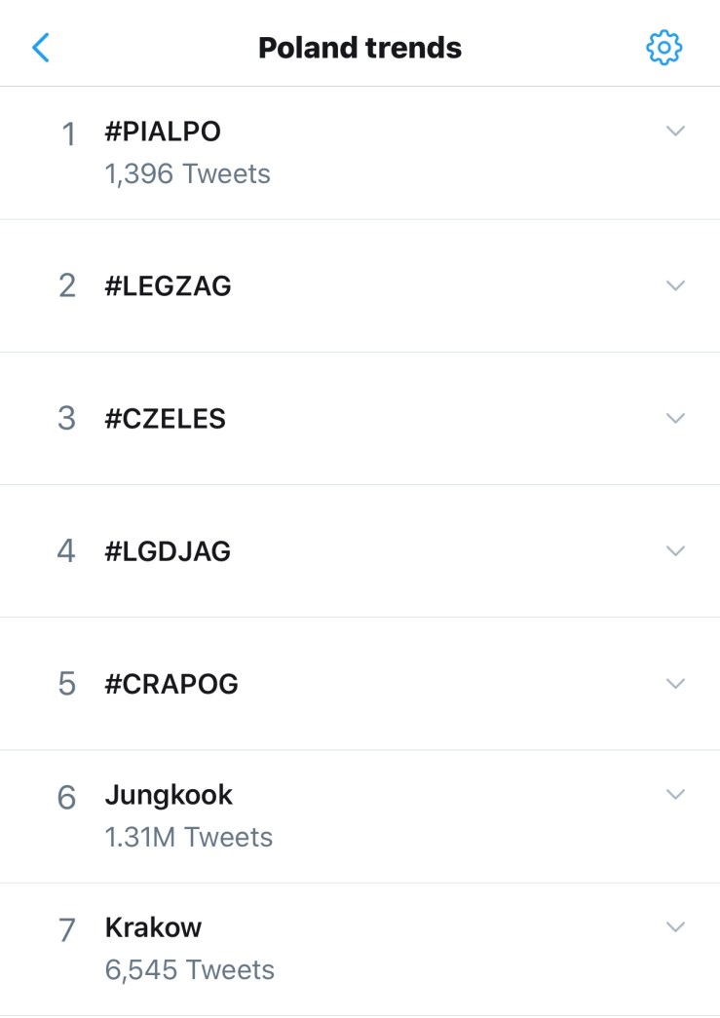Select the #CZELES trend

pyautogui.click(x=165, y=419)
